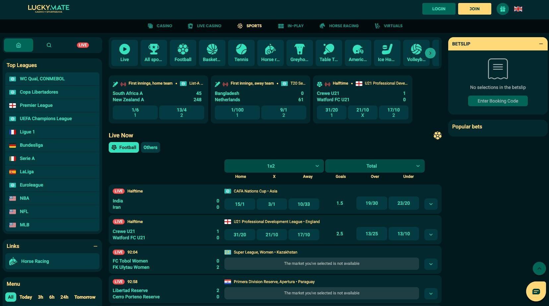Open the 1x2 market dropdown
This screenshot has height=306, width=549.
click(274, 166)
